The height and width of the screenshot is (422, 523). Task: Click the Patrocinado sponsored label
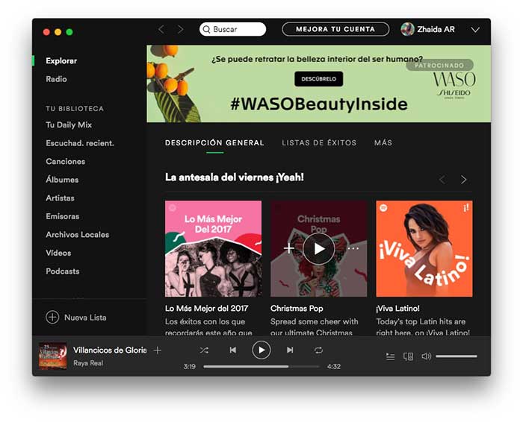(x=439, y=65)
